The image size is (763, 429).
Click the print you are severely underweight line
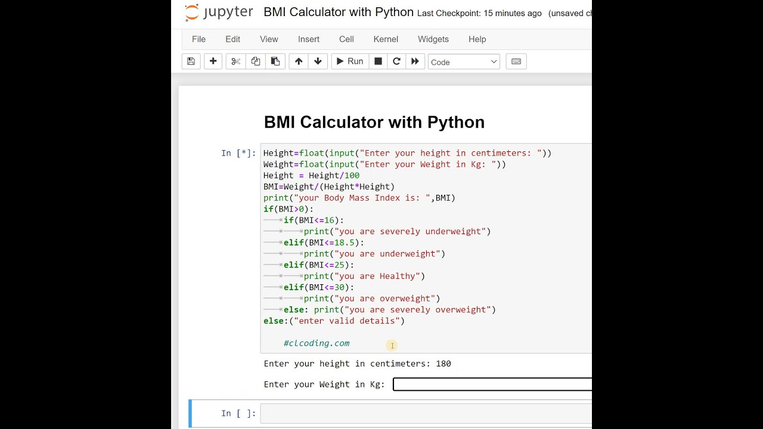(397, 231)
